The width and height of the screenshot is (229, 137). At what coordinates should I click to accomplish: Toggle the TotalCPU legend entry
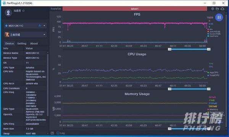click(213, 75)
